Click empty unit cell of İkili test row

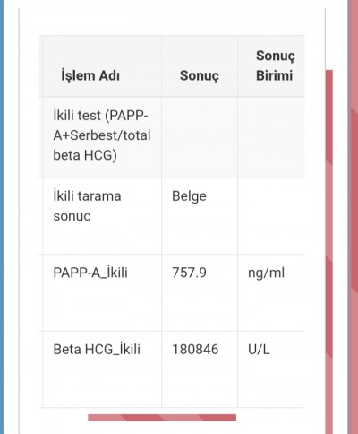[x=271, y=137]
